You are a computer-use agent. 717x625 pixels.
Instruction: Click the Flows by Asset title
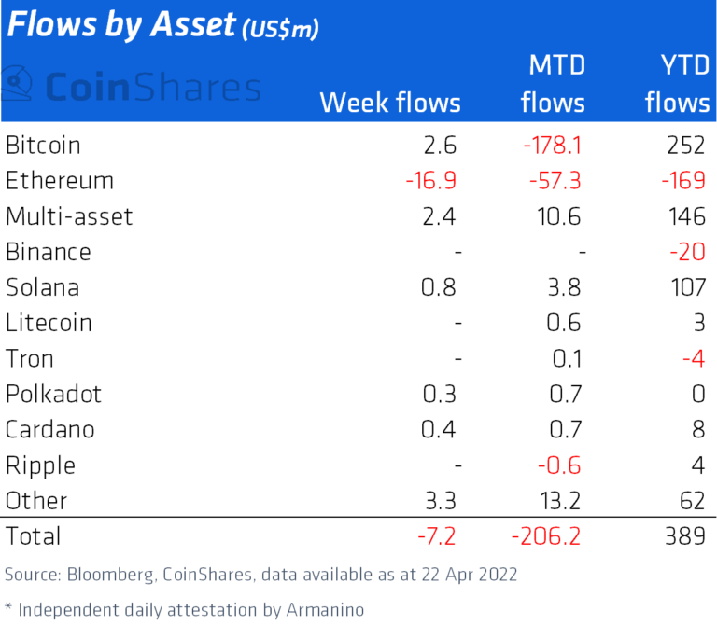click(121, 24)
